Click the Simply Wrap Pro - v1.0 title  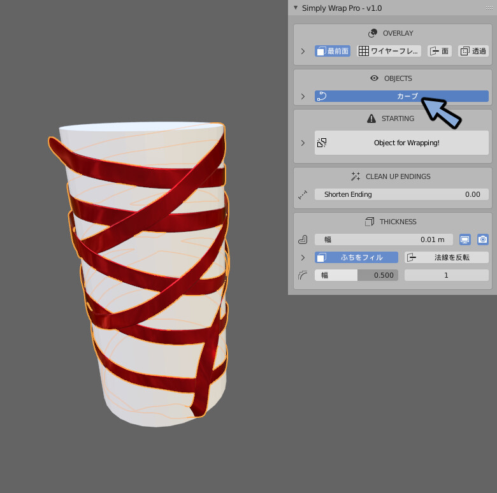[x=342, y=8]
